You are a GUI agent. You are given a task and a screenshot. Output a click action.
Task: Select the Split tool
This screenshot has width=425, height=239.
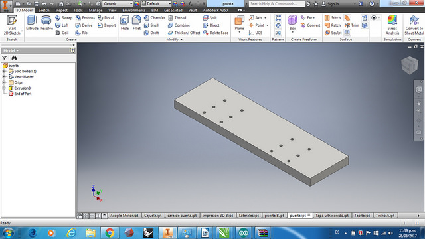[x=210, y=18]
